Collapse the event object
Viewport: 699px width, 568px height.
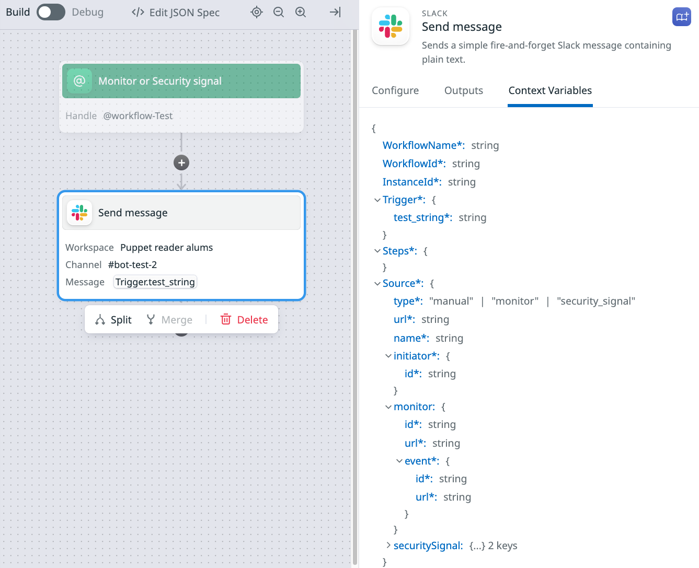(x=399, y=461)
